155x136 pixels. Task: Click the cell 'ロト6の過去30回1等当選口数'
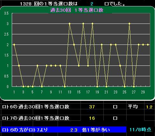36,107
